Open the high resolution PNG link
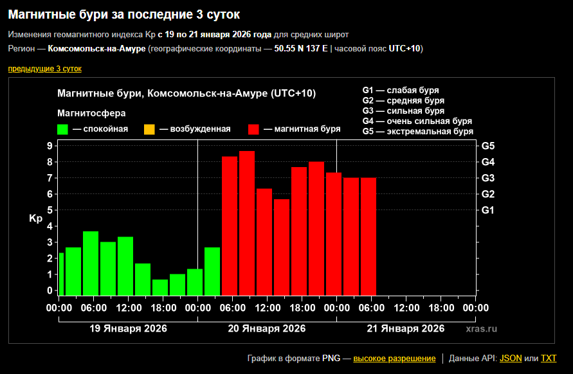The width and height of the screenshot is (573, 374). point(394,358)
